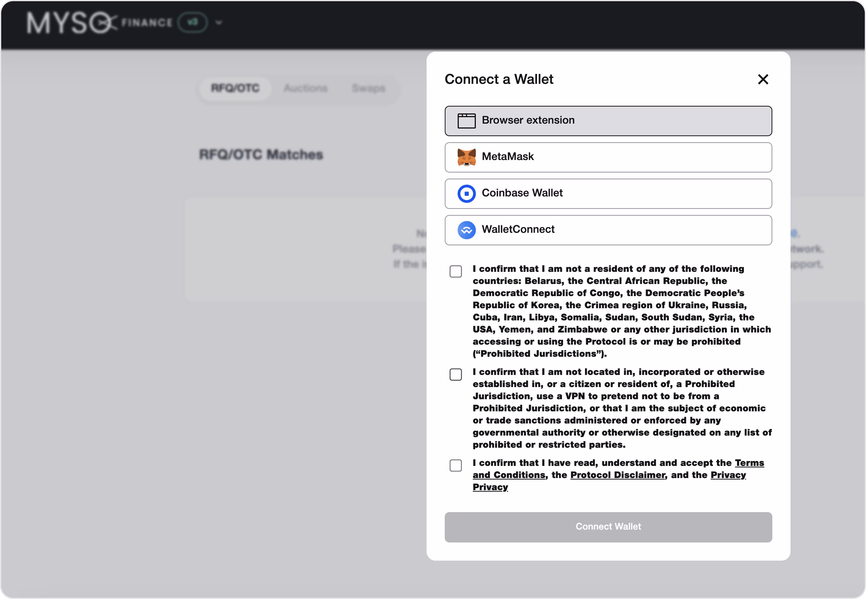866x599 pixels.
Task: Click the Connect Wallet button
Action: (x=608, y=527)
